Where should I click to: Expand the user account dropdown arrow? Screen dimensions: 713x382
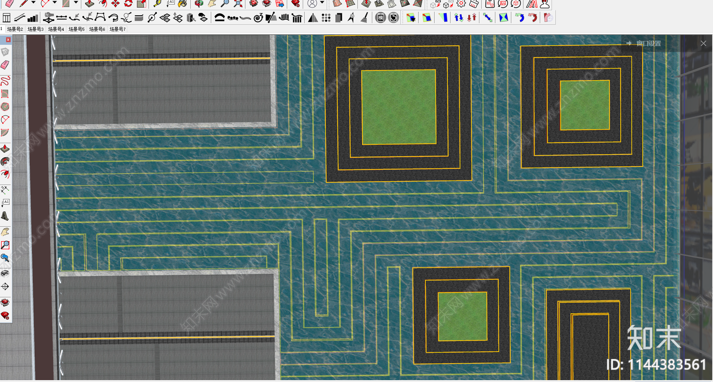pos(322,3)
